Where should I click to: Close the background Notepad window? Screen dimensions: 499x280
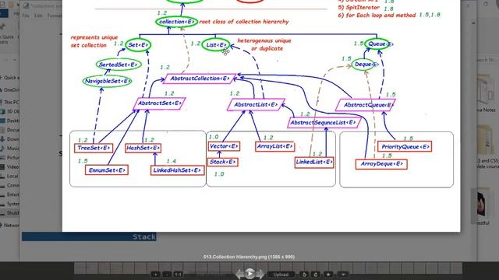click(468, 5)
